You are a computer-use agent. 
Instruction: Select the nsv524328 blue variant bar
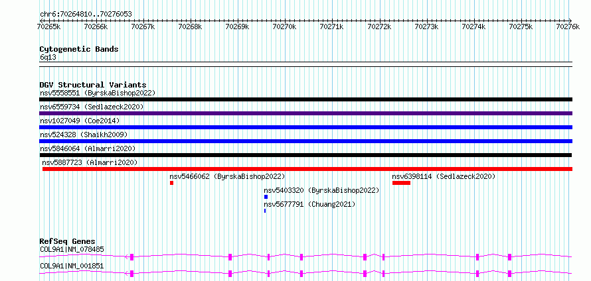click(x=305, y=141)
